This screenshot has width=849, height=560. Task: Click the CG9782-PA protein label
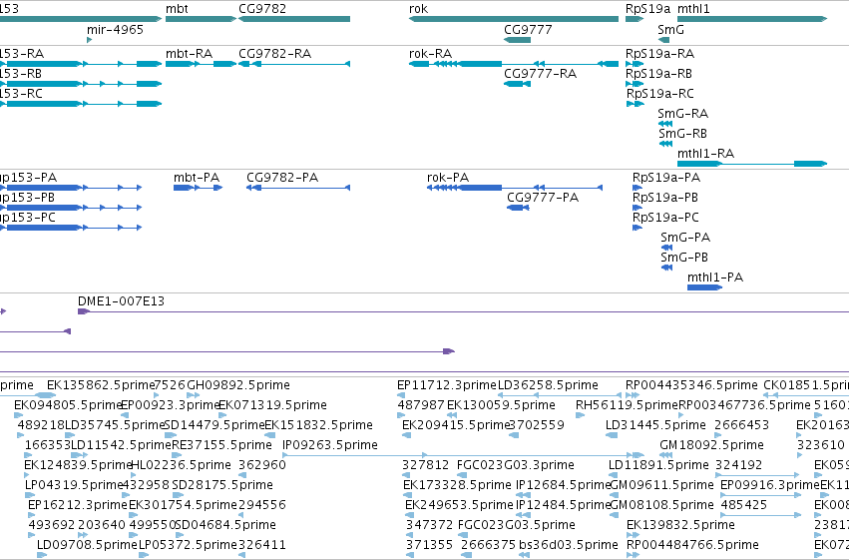282,178
